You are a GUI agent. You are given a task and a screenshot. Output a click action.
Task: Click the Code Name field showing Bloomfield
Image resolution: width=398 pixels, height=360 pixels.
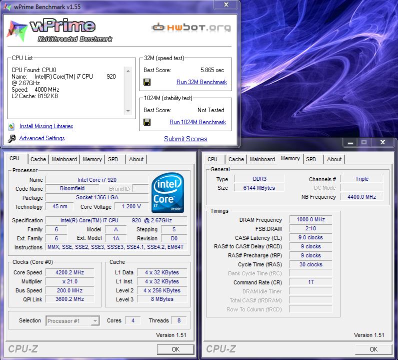click(x=72, y=188)
